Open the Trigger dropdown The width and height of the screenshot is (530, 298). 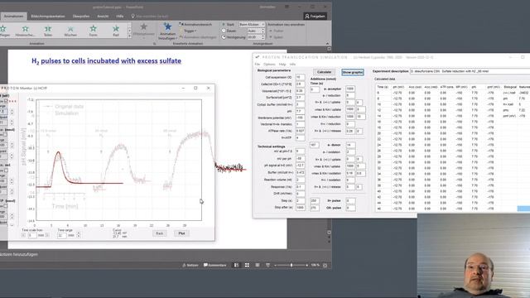click(190, 31)
